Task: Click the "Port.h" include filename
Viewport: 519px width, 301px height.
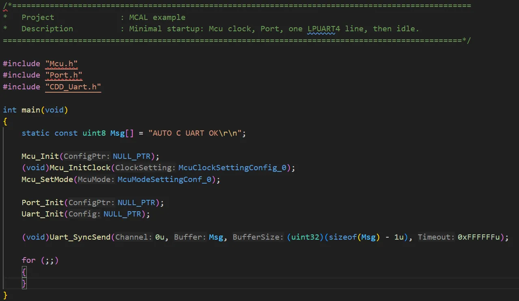Action: (64, 75)
